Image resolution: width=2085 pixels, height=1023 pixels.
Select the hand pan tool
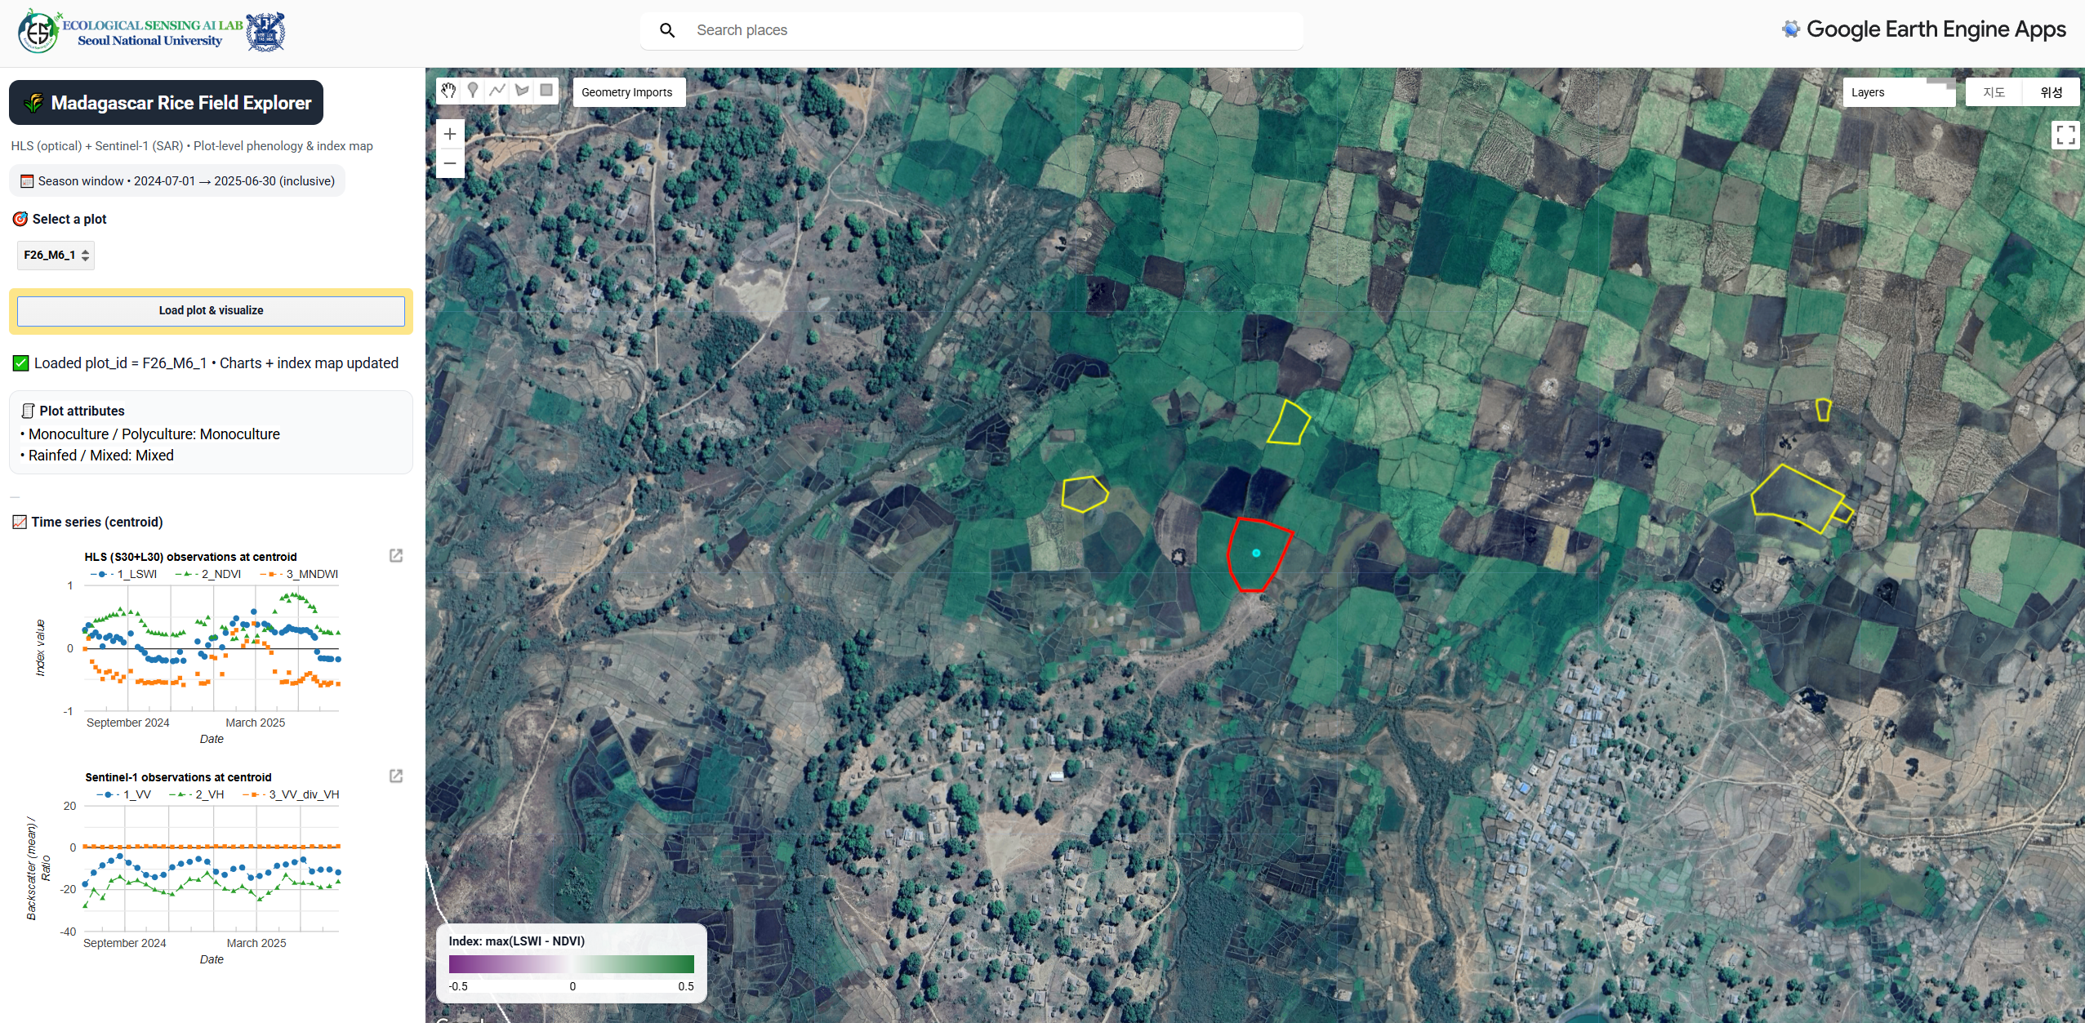click(448, 91)
